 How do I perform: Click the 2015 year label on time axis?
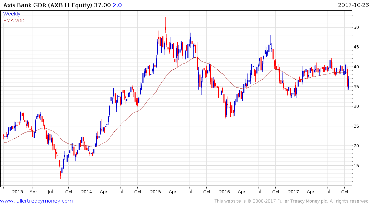155,192
